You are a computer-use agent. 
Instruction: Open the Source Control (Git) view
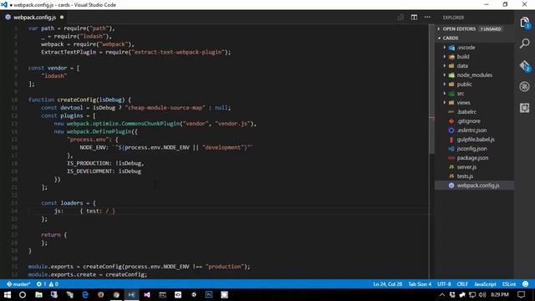524,65
